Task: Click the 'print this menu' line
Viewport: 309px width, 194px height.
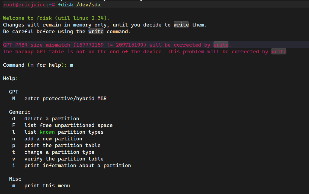Action: [x=47, y=185]
